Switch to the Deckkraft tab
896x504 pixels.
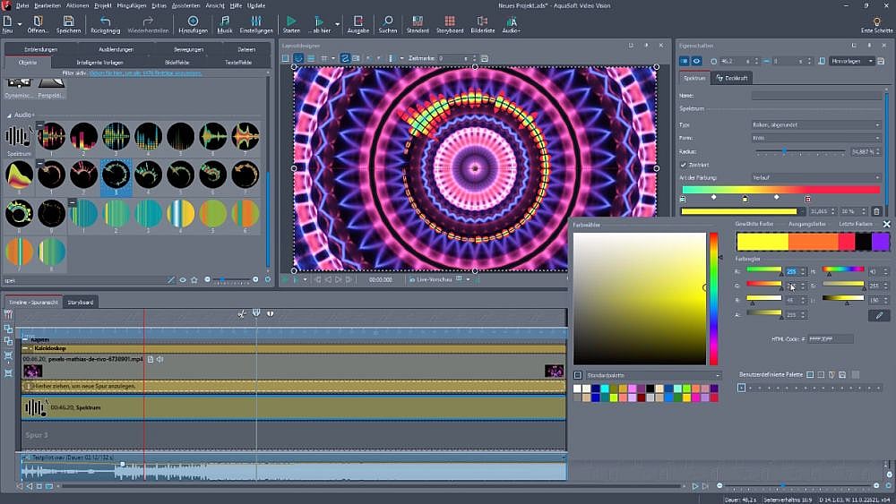click(732, 78)
